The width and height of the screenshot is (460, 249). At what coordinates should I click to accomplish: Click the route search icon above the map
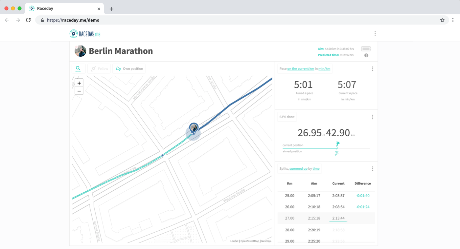[78, 69]
